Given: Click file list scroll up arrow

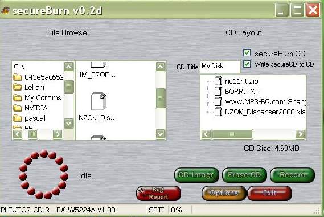Looking at the screenshot, I should 161,67.
